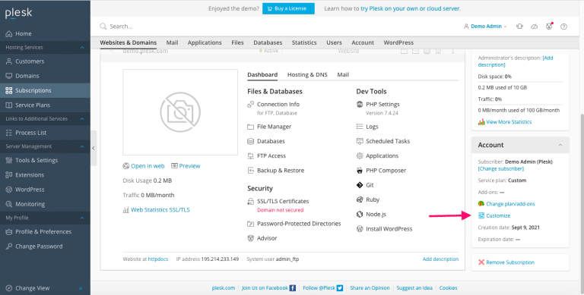Open File Manager from dashboard

[x=274, y=127]
